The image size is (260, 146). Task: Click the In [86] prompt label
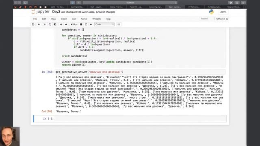(x=48, y=72)
